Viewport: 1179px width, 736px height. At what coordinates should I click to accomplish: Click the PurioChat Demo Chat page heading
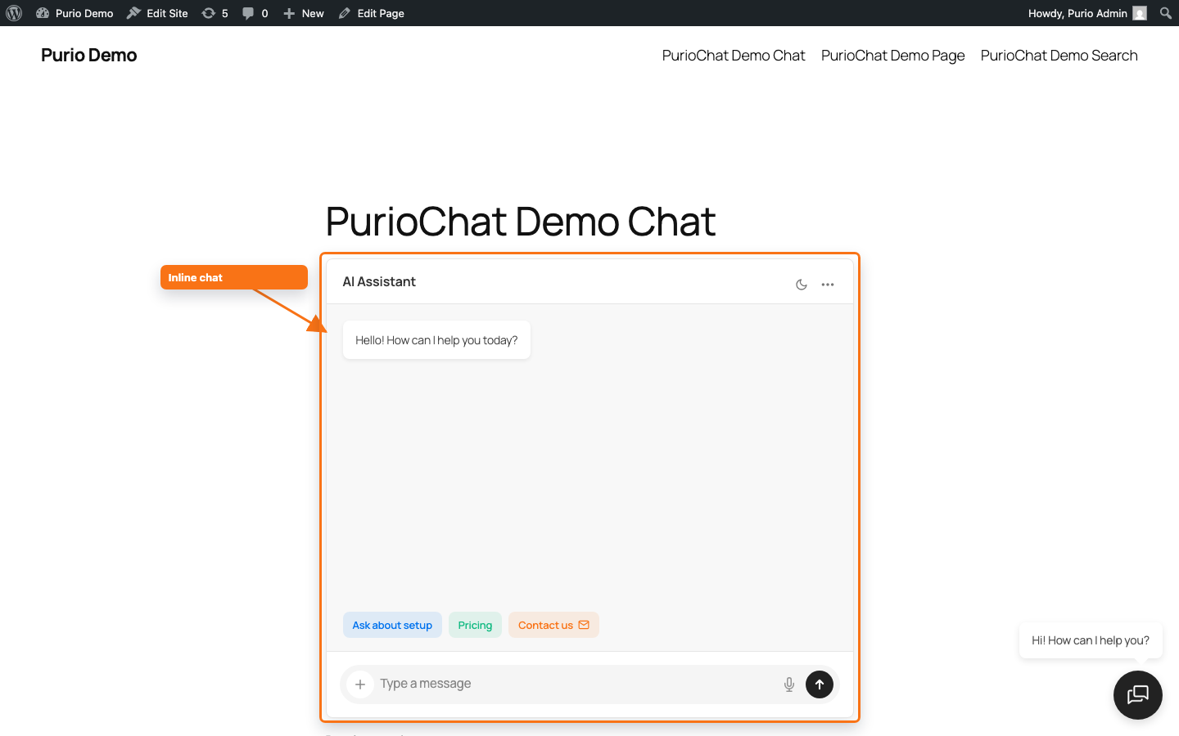point(521,222)
